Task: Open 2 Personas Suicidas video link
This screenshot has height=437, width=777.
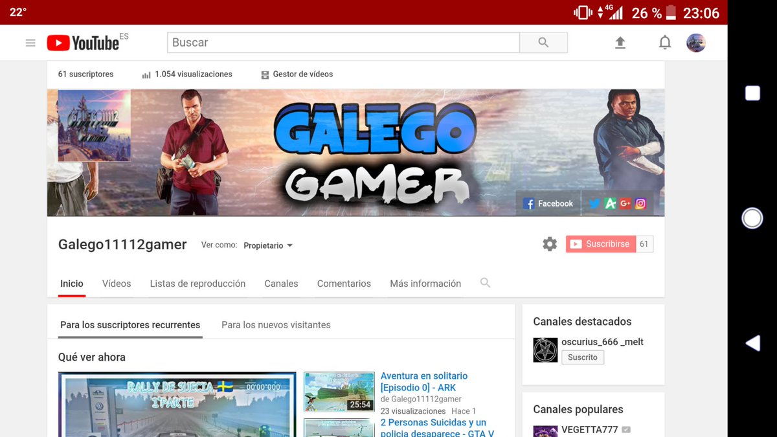Action: click(437, 428)
